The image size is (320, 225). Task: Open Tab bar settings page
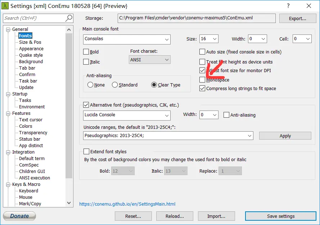click(27, 68)
